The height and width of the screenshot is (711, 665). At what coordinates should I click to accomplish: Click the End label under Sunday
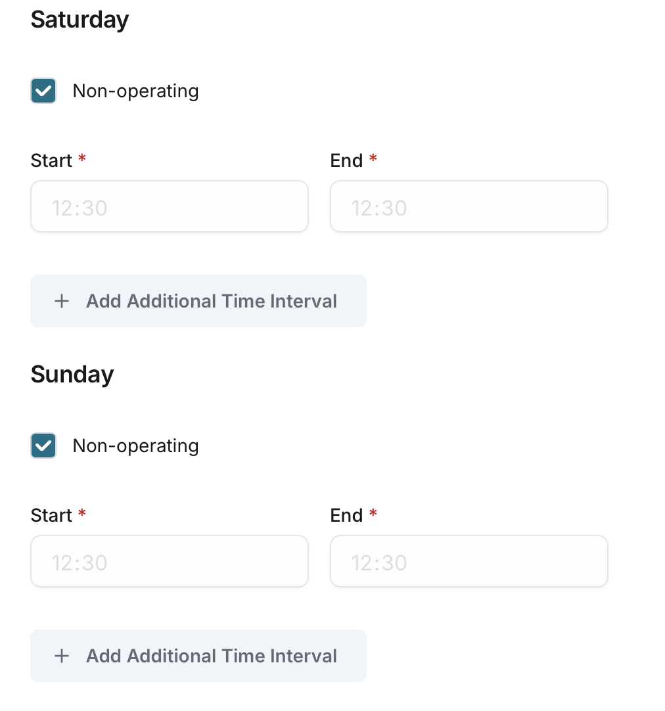pos(346,516)
